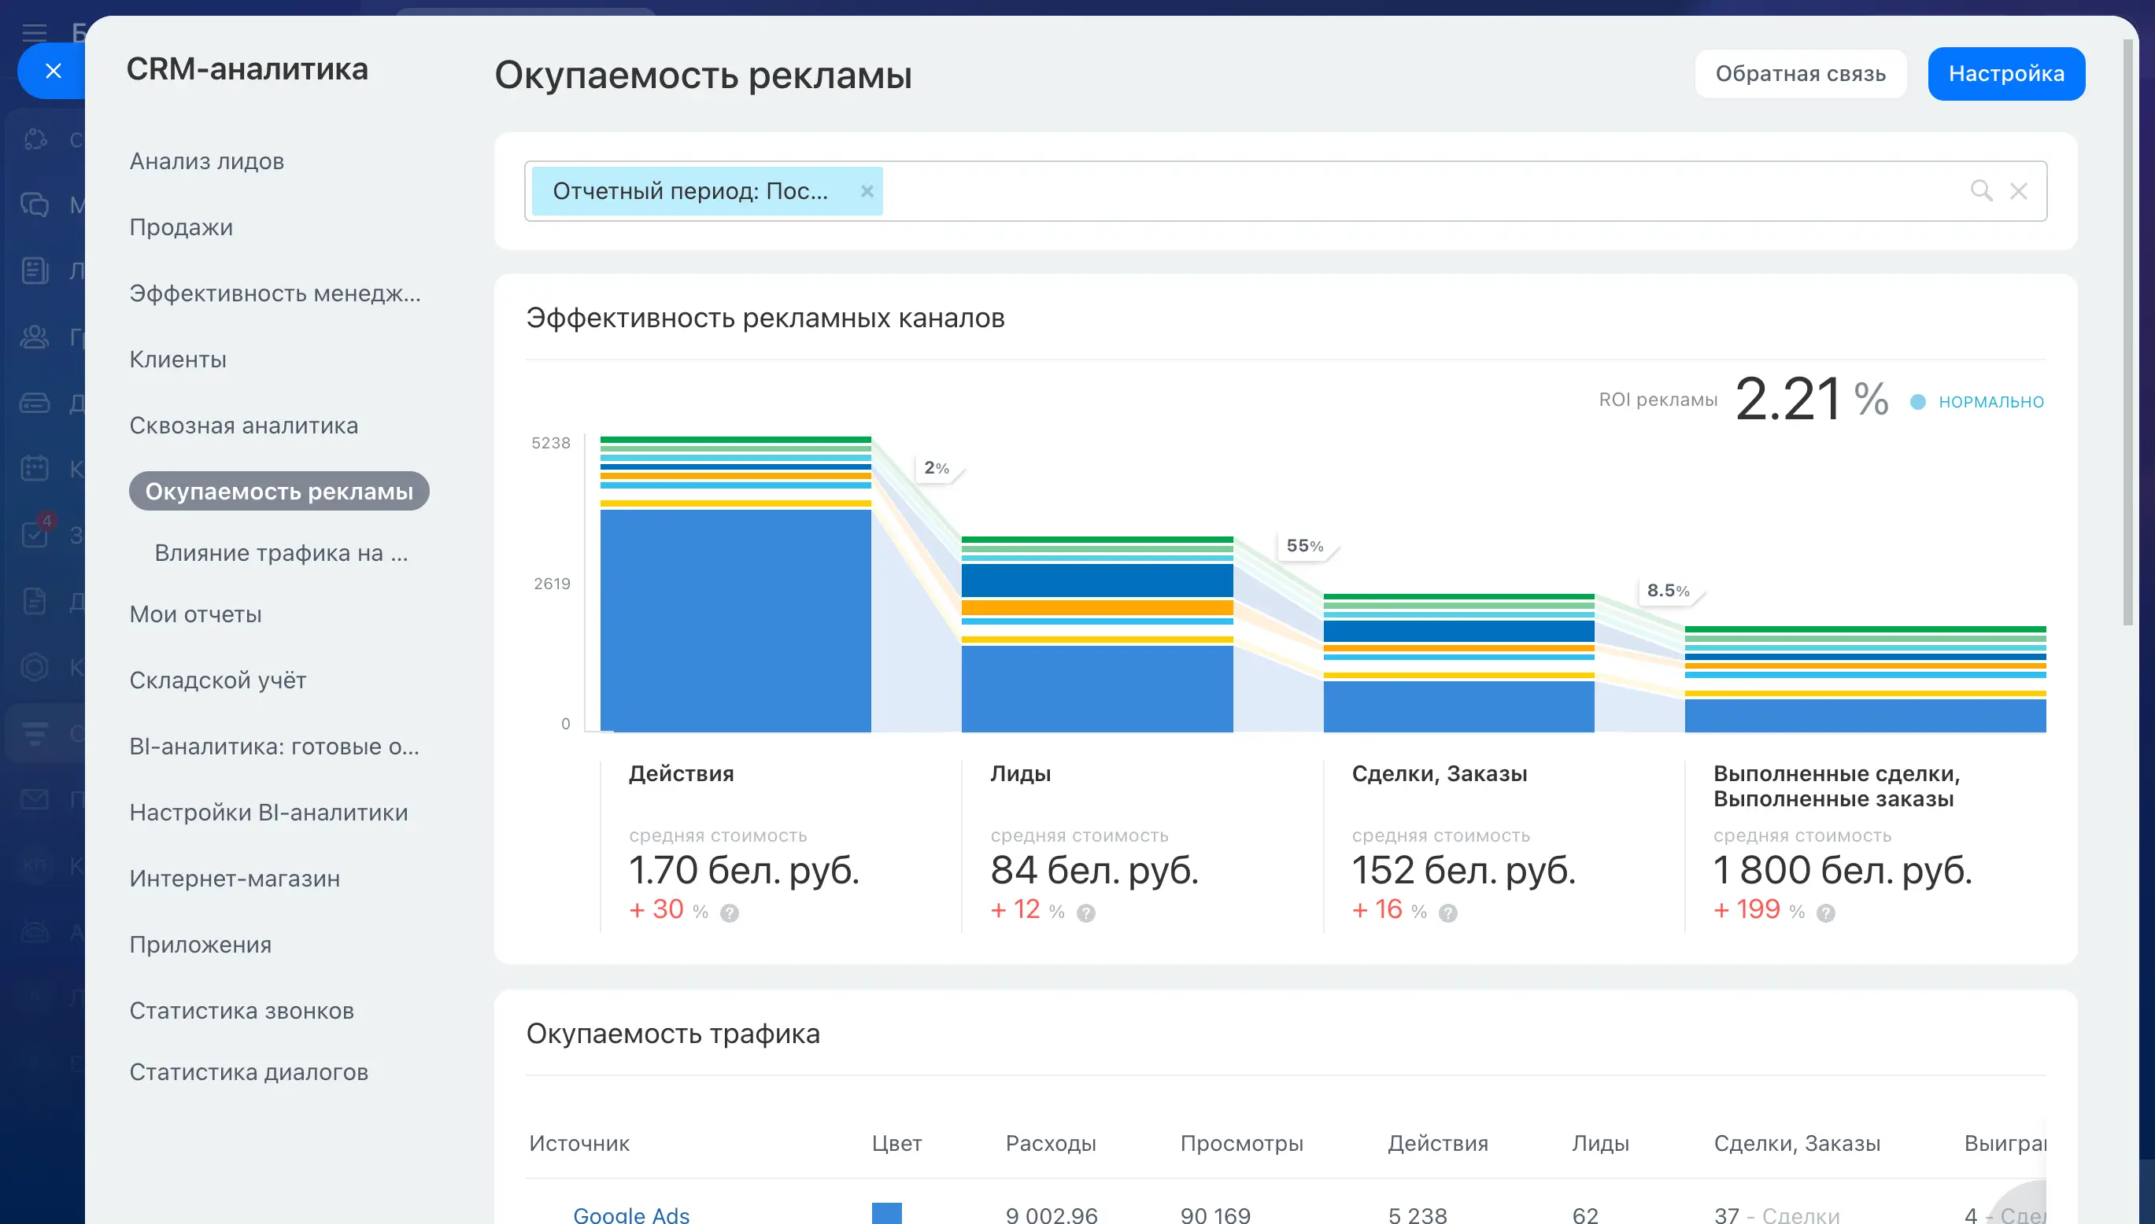The height and width of the screenshot is (1224, 2155).
Task: Click help icon under Действия cost
Action: tap(730, 912)
